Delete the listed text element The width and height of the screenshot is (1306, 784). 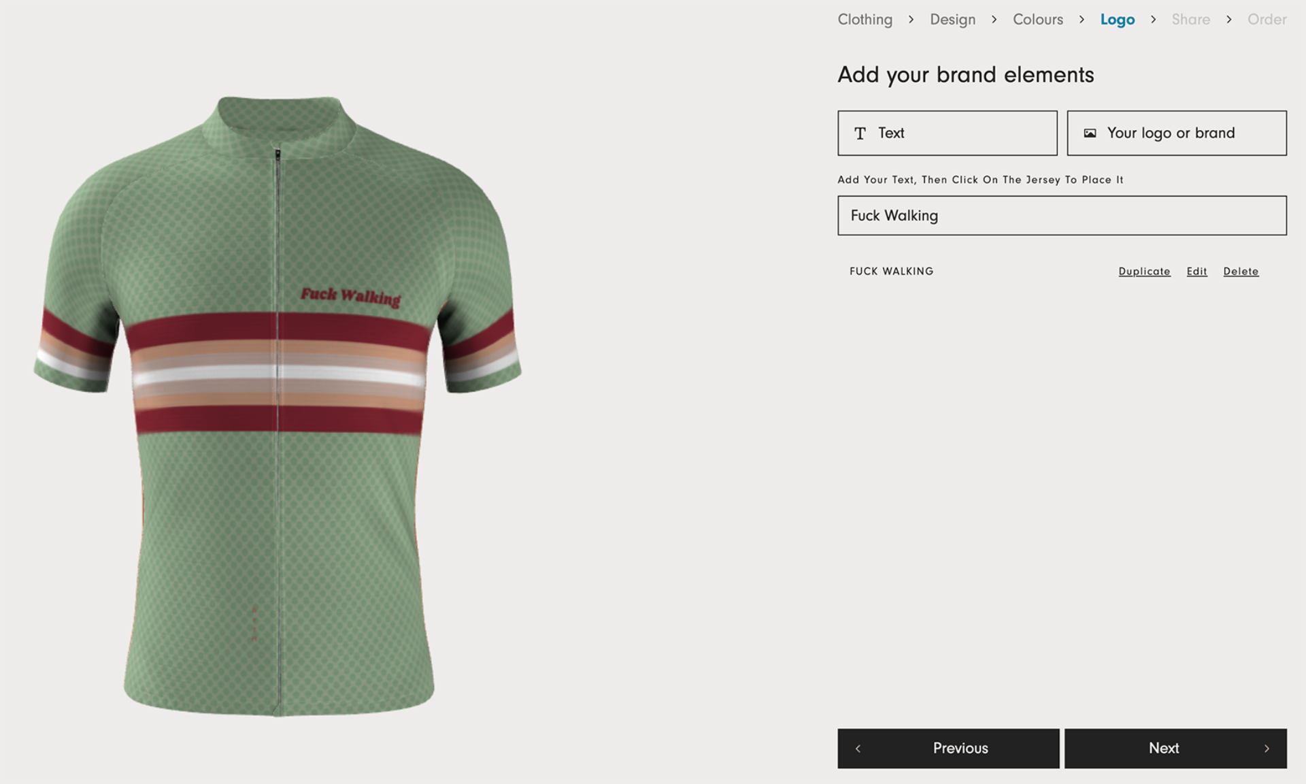click(1241, 272)
